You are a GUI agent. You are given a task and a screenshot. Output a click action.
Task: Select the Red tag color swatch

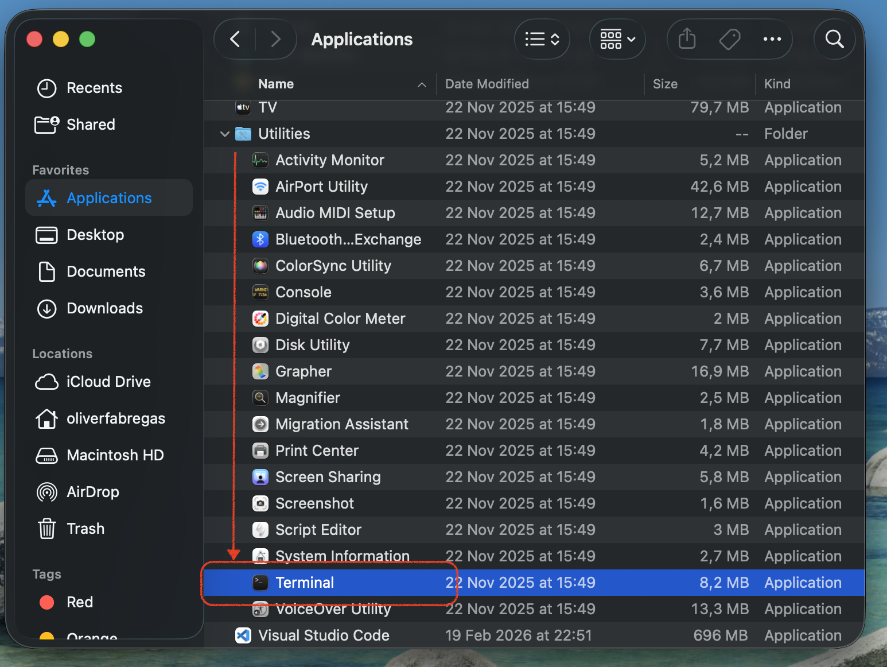pos(46,602)
